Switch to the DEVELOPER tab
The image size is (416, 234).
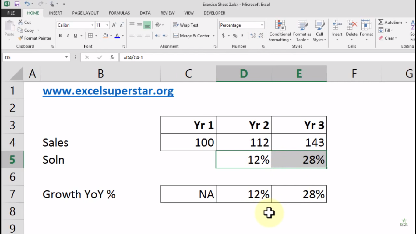pos(214,13)
